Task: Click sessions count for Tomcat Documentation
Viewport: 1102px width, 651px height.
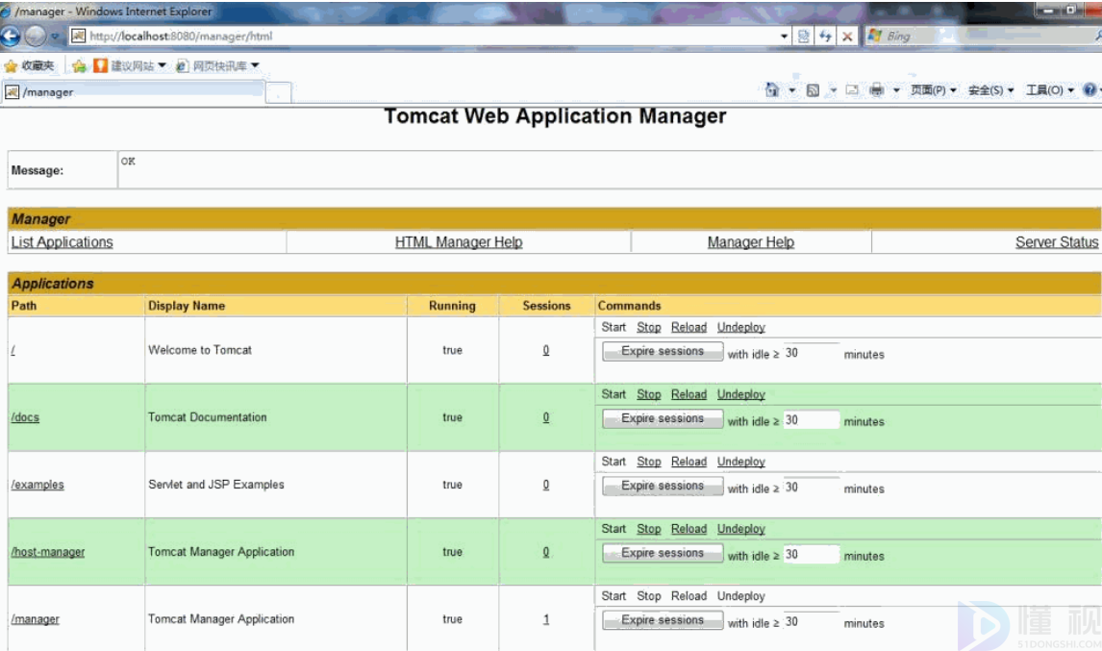Action: pos(546,417)
